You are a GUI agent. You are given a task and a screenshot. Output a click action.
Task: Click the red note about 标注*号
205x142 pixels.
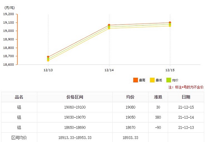click(x=186, y=87)
